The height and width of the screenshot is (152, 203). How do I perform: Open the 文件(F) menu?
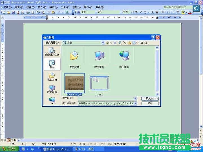pos(7,7)
